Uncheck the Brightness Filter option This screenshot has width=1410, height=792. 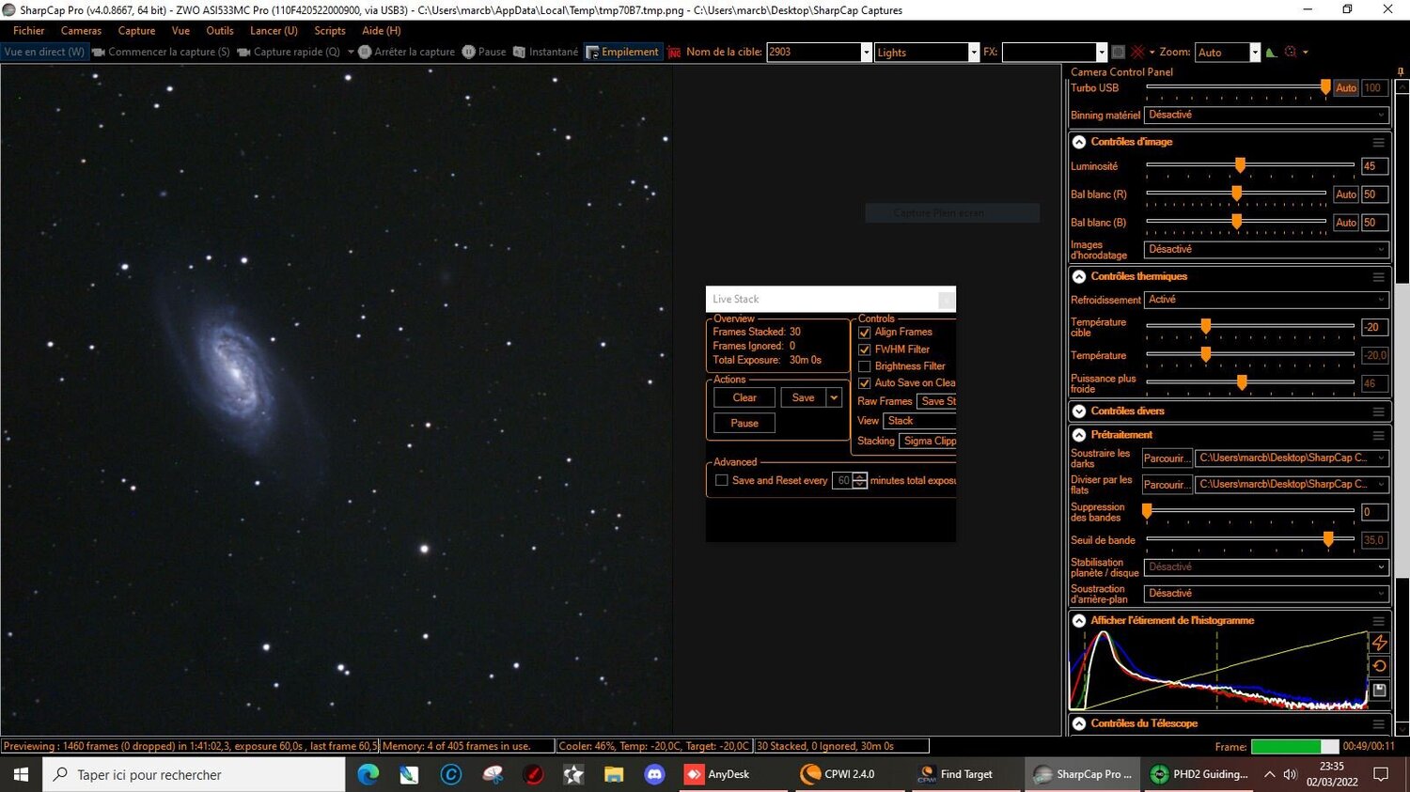click(x=864, y=365)
